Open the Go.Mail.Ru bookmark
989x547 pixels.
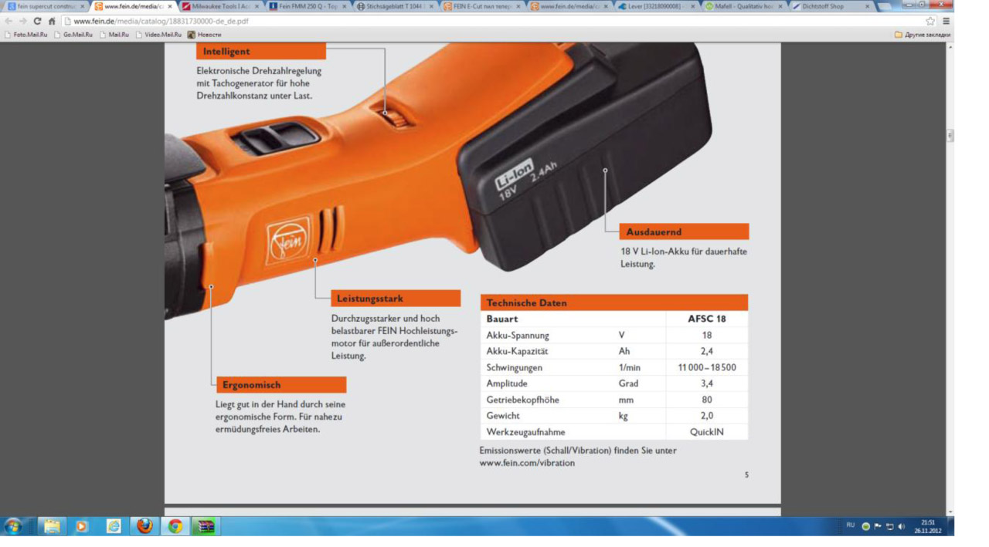click(73, 35)
